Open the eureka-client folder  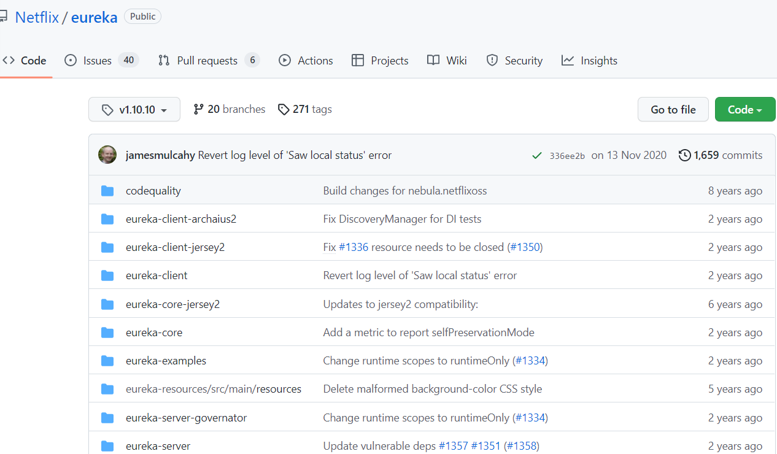[x=157, y=275]
